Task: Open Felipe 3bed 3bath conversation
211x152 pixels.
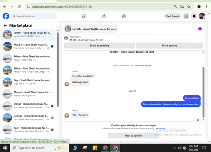Action: click(x=28, y=70)
